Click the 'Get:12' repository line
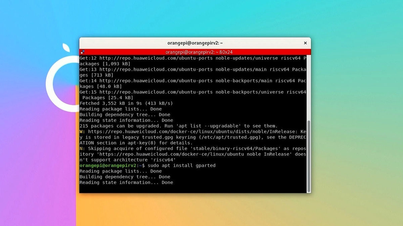Viewport: 403px width, 226px height. click(x=193, y=58)
